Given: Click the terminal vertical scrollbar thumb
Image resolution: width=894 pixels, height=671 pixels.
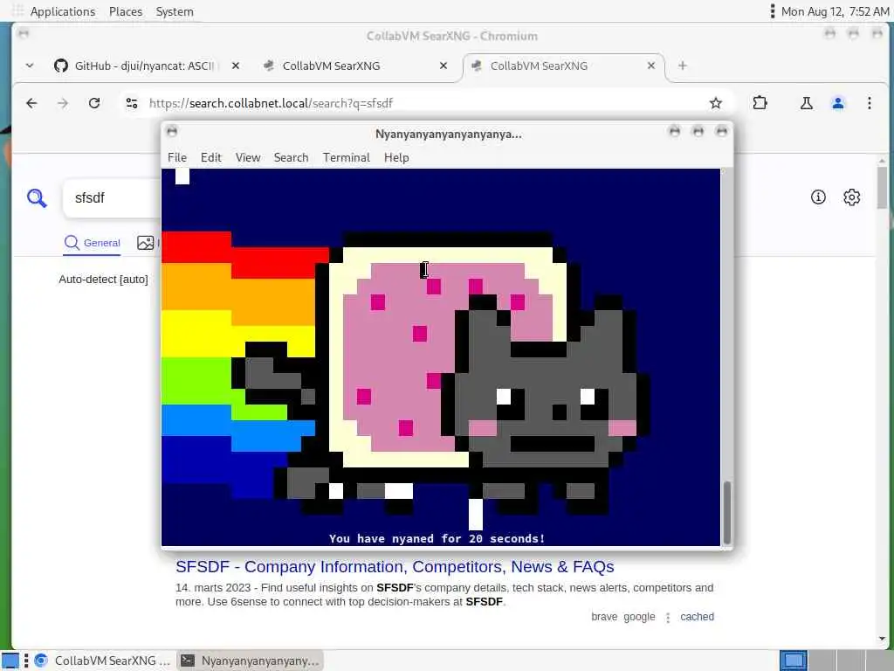Looking at the screenshot, I should pyautogui.click(x=727, y=513).
